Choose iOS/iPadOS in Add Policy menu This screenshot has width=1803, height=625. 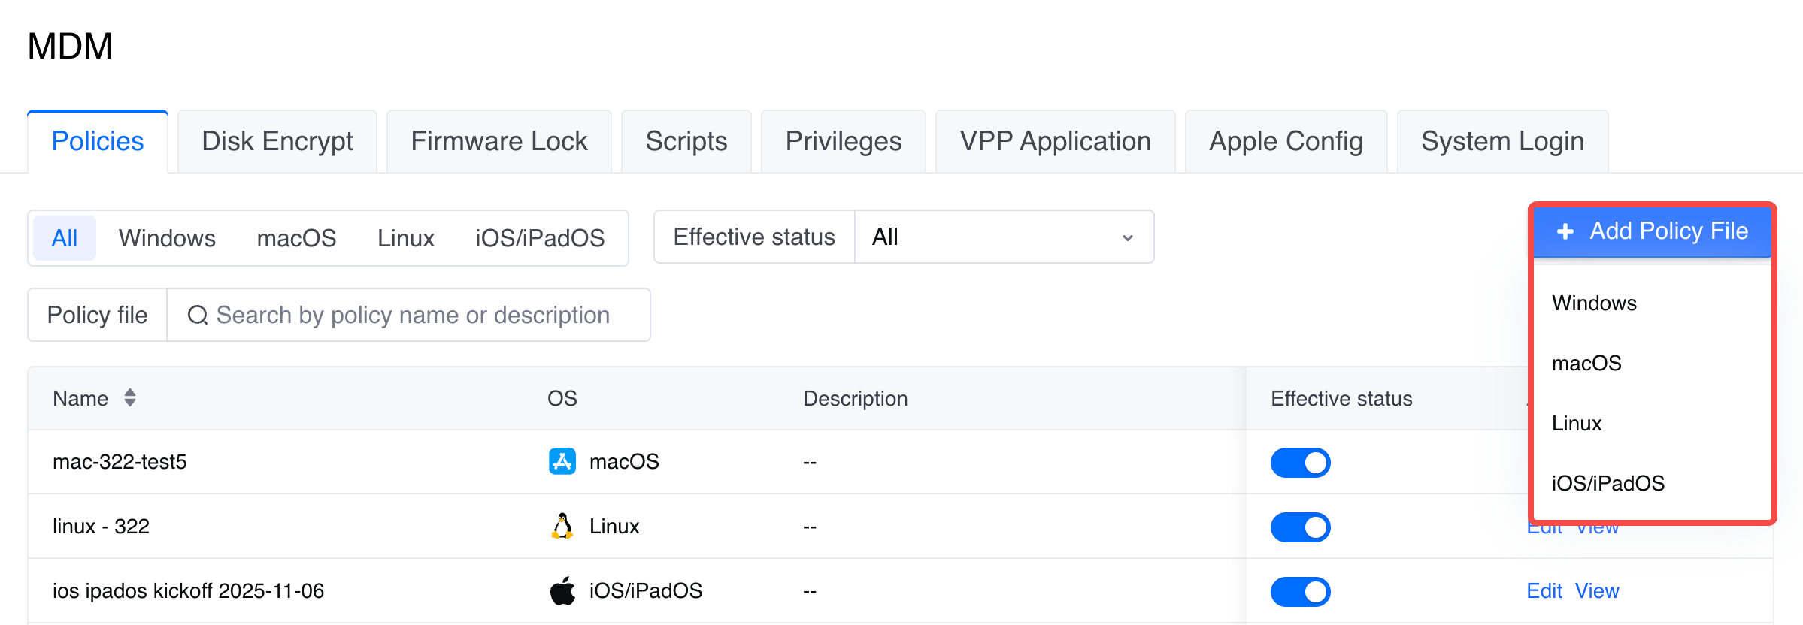[x=1608, y=484]
